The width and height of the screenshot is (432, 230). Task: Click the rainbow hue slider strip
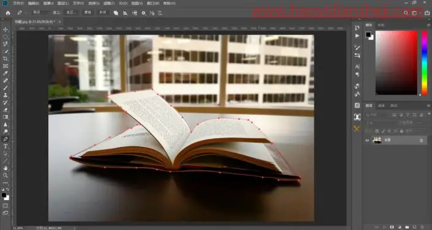pyautogui.click(x=425, y=63)
